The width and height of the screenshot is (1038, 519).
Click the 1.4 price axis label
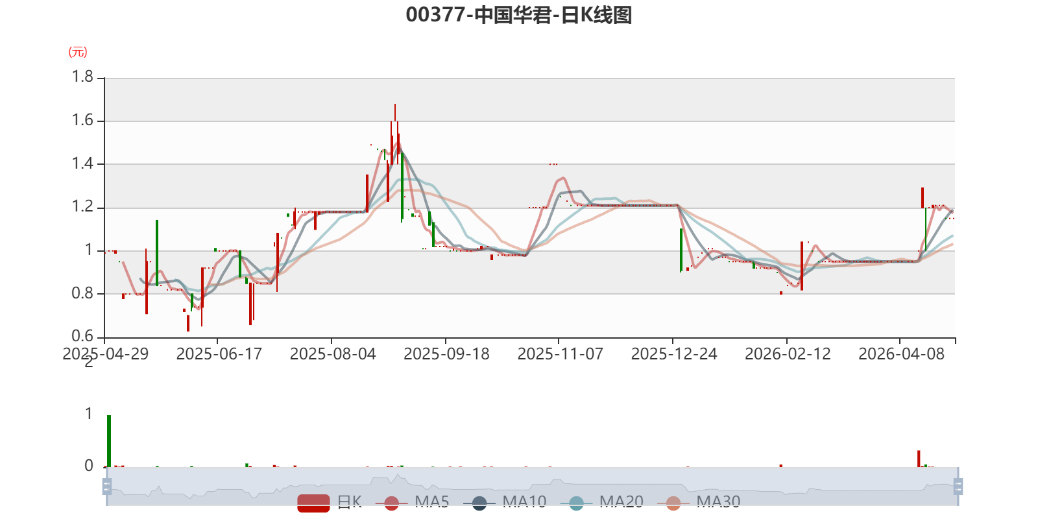pyautogui.click(x=83, y=163)
